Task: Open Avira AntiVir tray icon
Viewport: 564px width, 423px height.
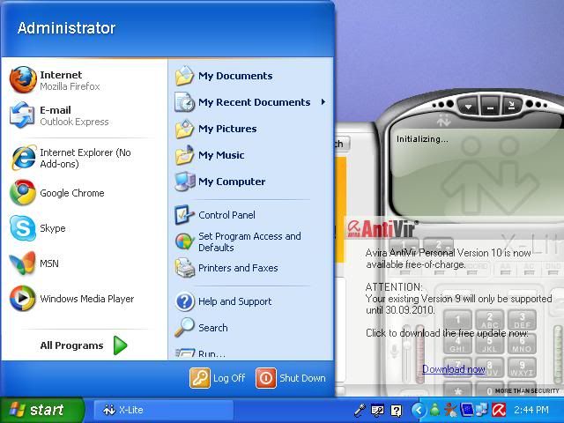Action: (x=499, y=410)
